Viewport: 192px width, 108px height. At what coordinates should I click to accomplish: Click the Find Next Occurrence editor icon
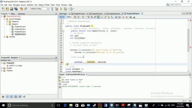pos(95,17)
